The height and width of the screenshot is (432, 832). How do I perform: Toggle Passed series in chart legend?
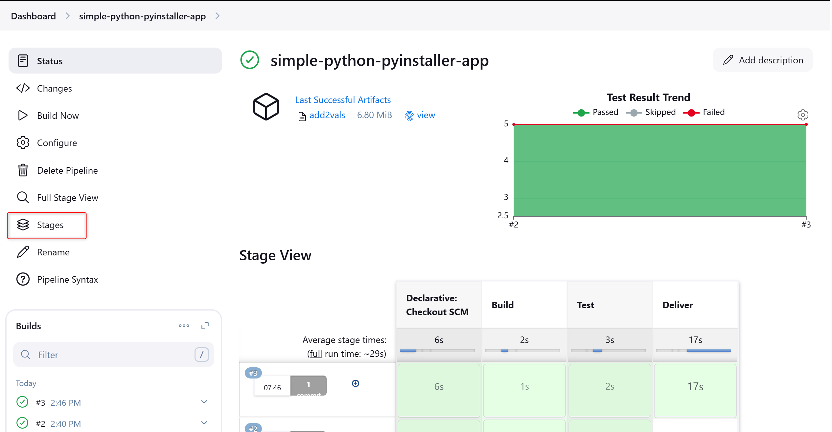tap(595, 112)
